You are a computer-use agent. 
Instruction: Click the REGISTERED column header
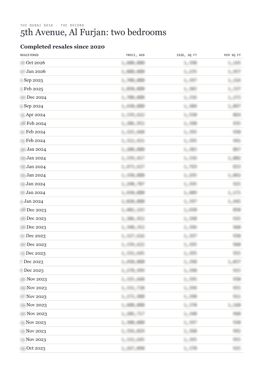(29, 55)
